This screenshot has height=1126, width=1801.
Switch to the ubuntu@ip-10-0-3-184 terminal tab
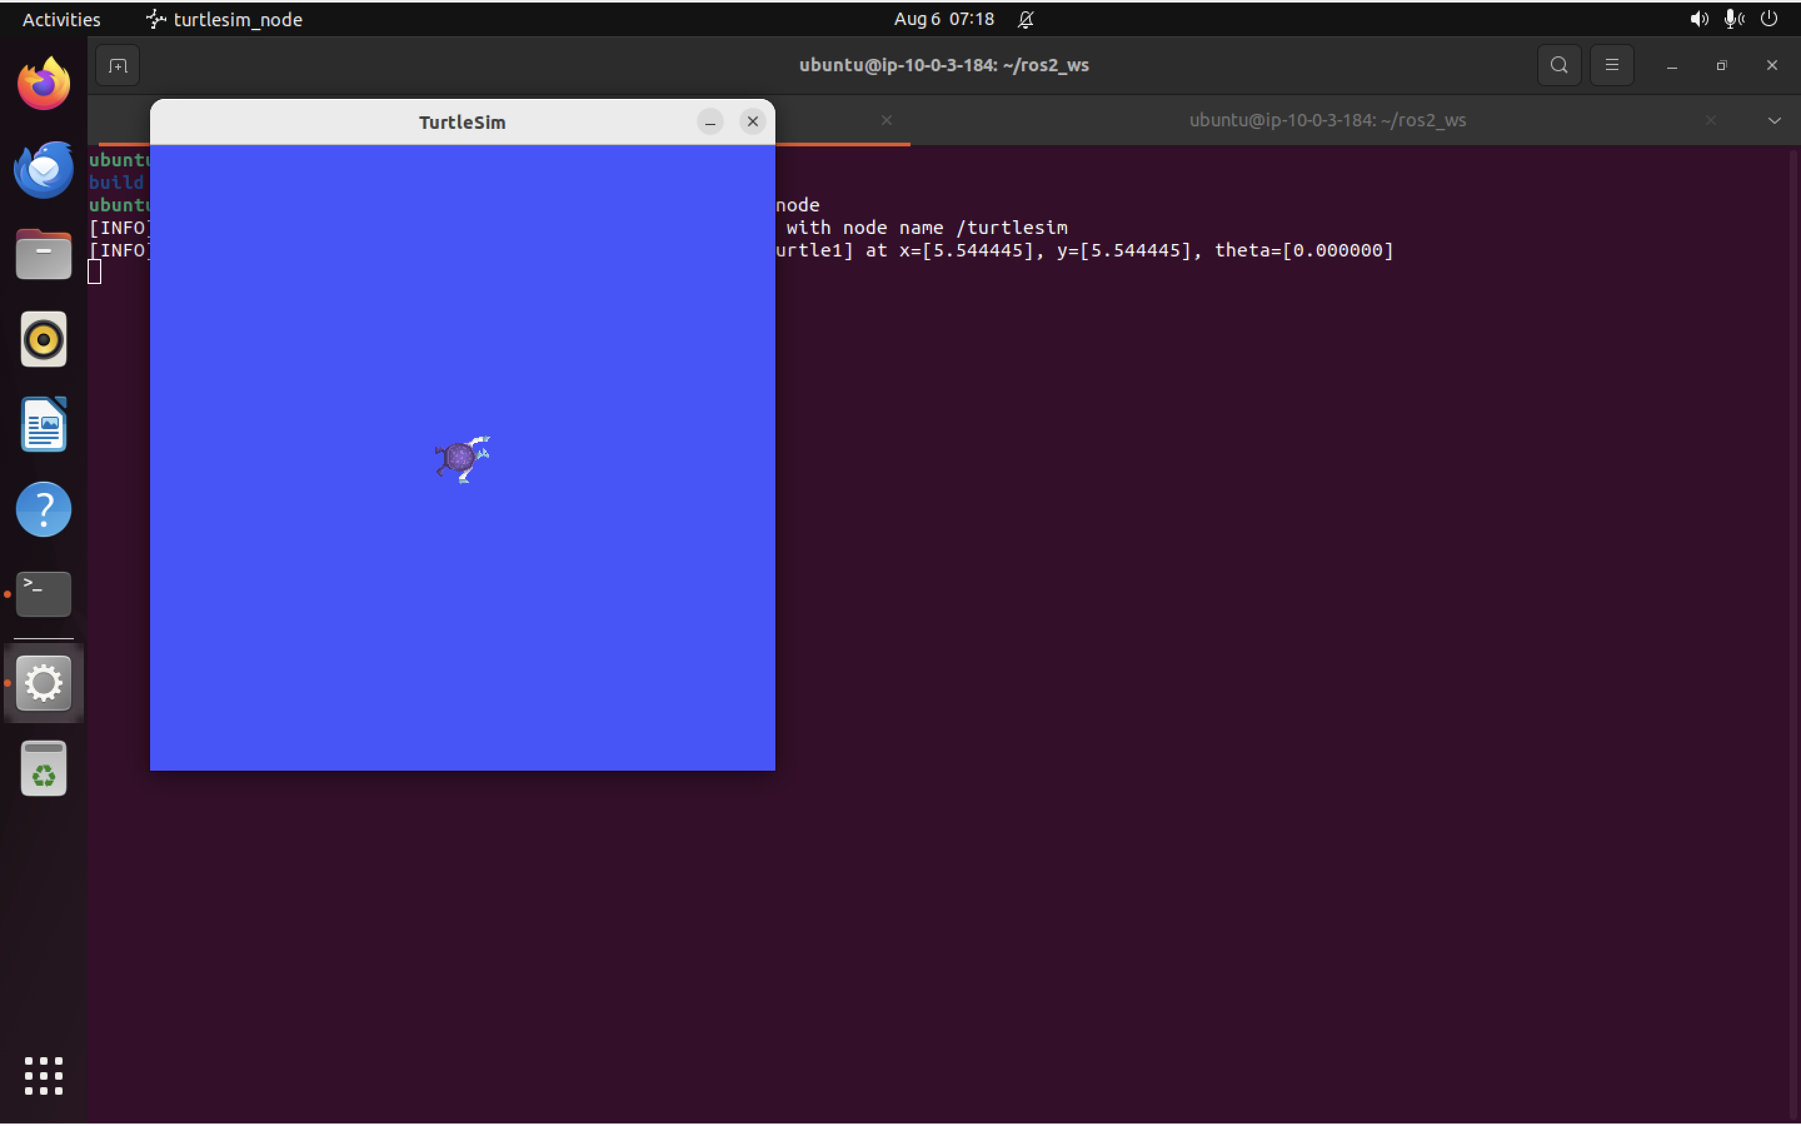pyautogui.click(x=1327, y=120)
